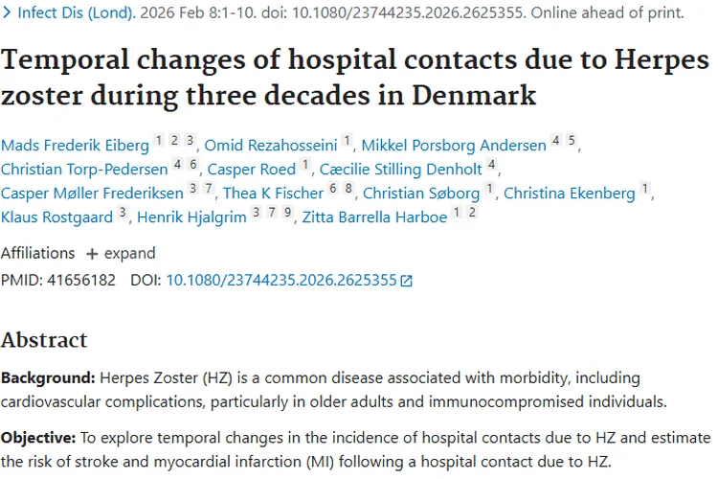
Task: Open the external link icon beside DOI
Action: pos(407,281)
